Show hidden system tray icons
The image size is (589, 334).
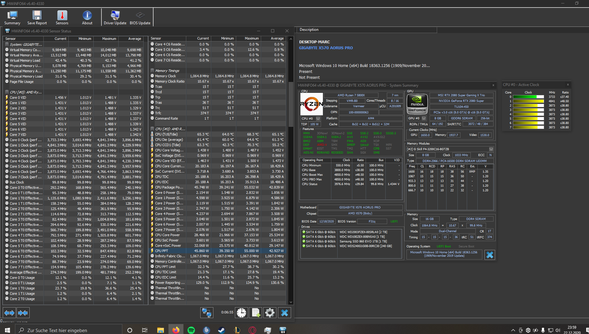pyautogui.click(x=513, y=330)
